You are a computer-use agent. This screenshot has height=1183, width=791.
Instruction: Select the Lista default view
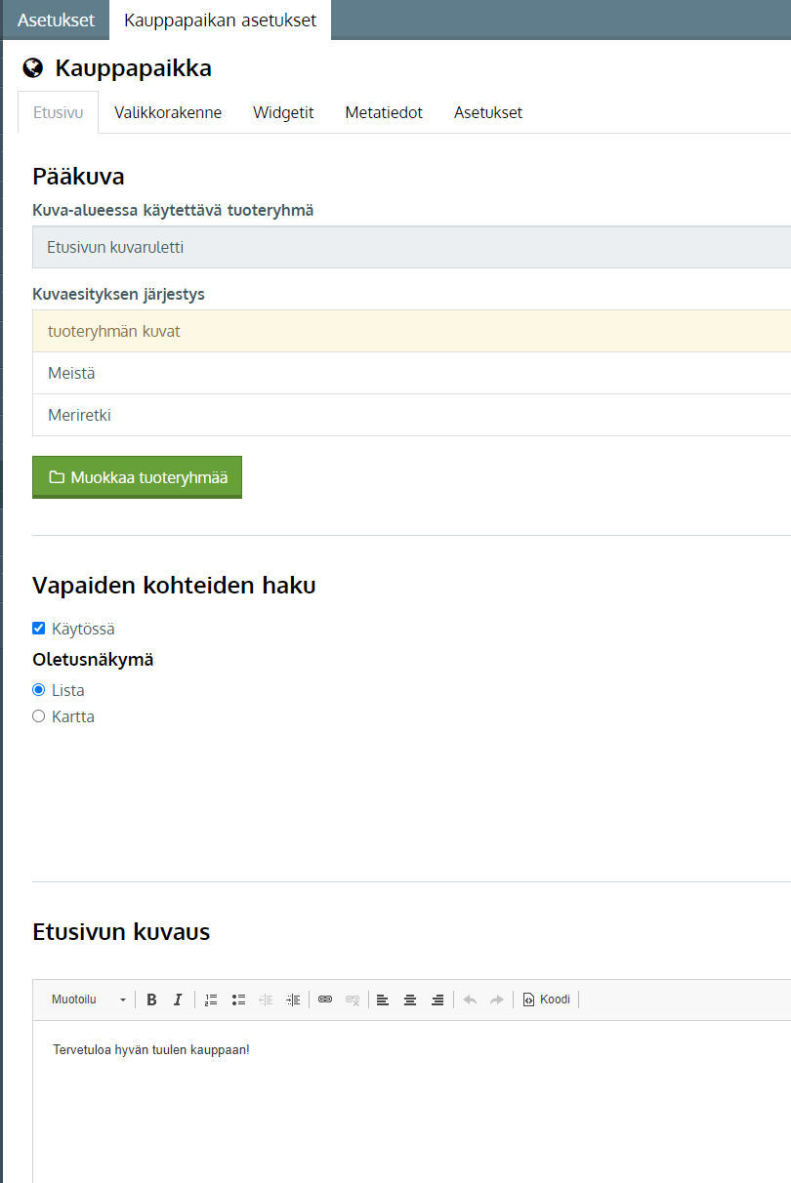tap(39, 690)
